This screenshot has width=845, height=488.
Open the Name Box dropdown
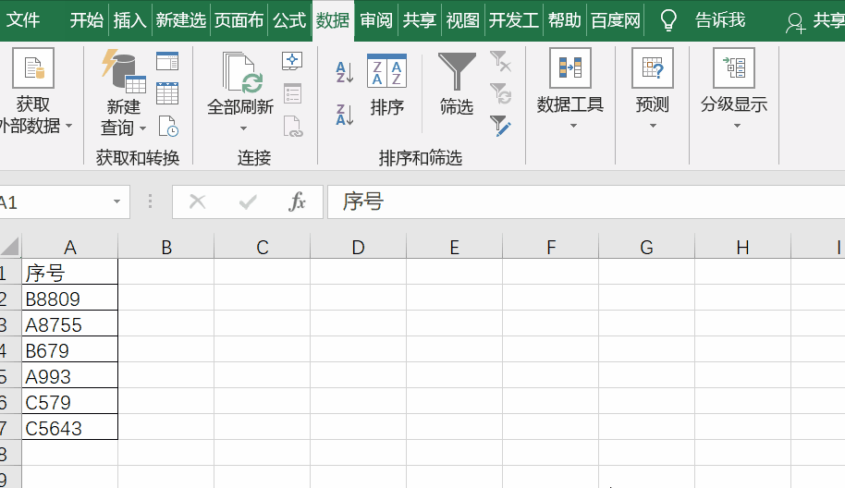116,201
